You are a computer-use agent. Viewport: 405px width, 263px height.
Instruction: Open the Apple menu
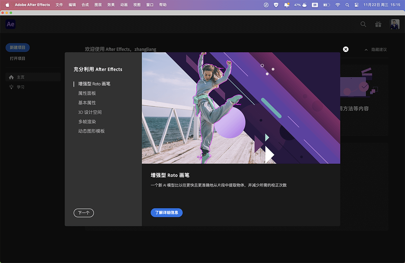pos(7,5)
